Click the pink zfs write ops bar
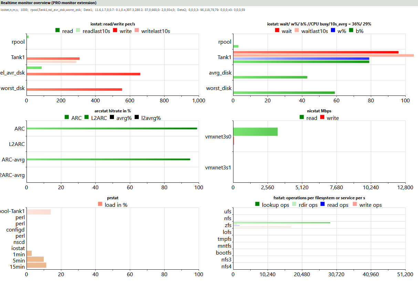Screen dimensions: 418x281 [x=262, y=227]
